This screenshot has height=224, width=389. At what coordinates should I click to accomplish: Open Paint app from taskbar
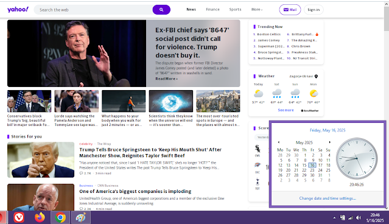click(80, 217)
